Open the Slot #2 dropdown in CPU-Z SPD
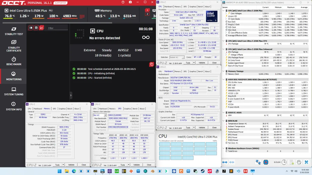Image resolution: width=312 pixels, height=175 pixels. (100, 115)
